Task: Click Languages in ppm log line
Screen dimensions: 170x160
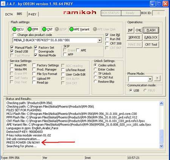Action: tap(32, 128)
